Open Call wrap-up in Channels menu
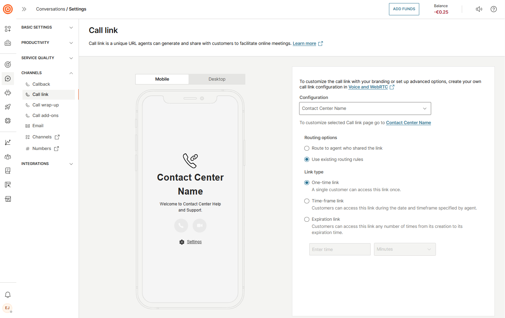The height and width of the screenshot is (318, 505). [46, 105]
